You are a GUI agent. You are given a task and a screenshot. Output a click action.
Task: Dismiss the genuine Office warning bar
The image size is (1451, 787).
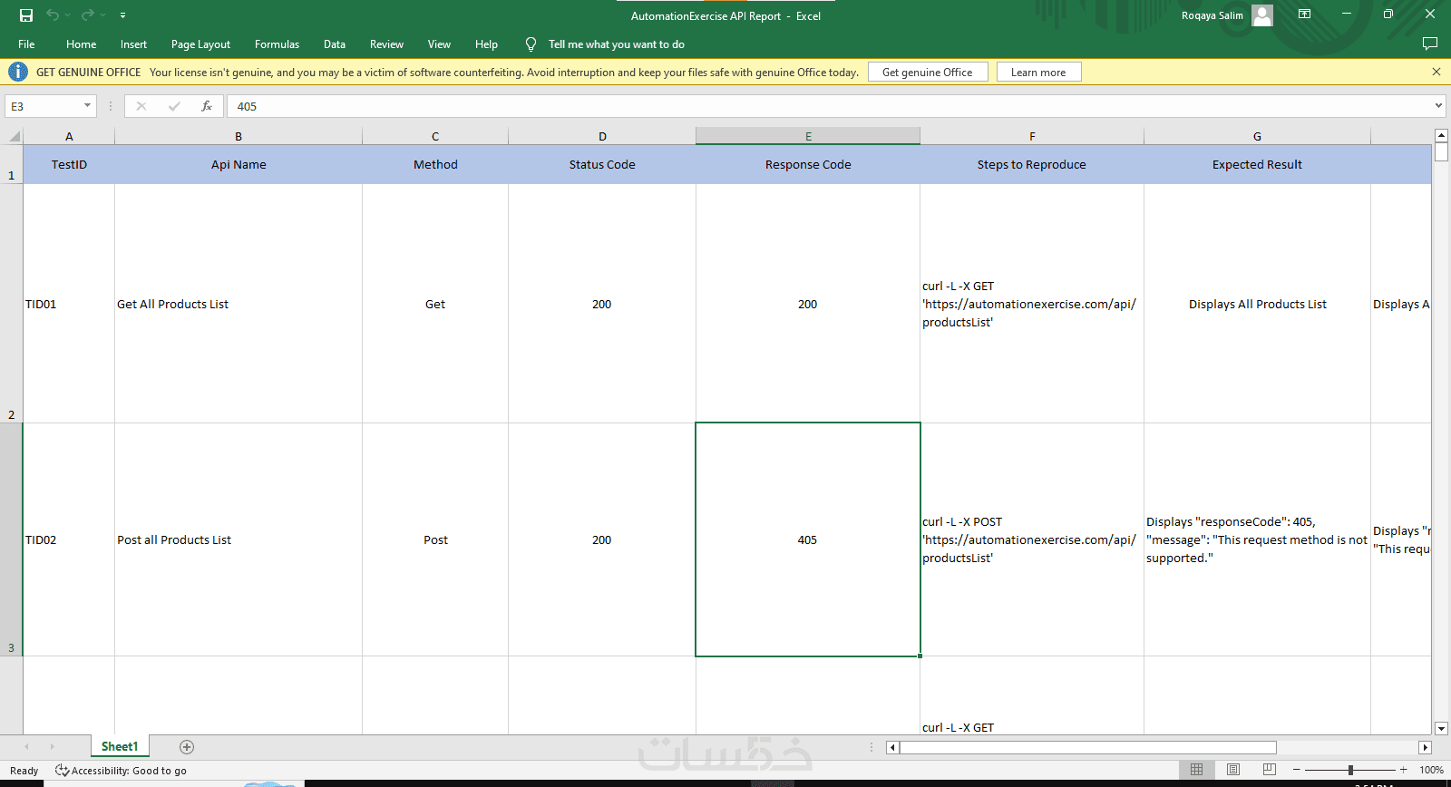1436,72
